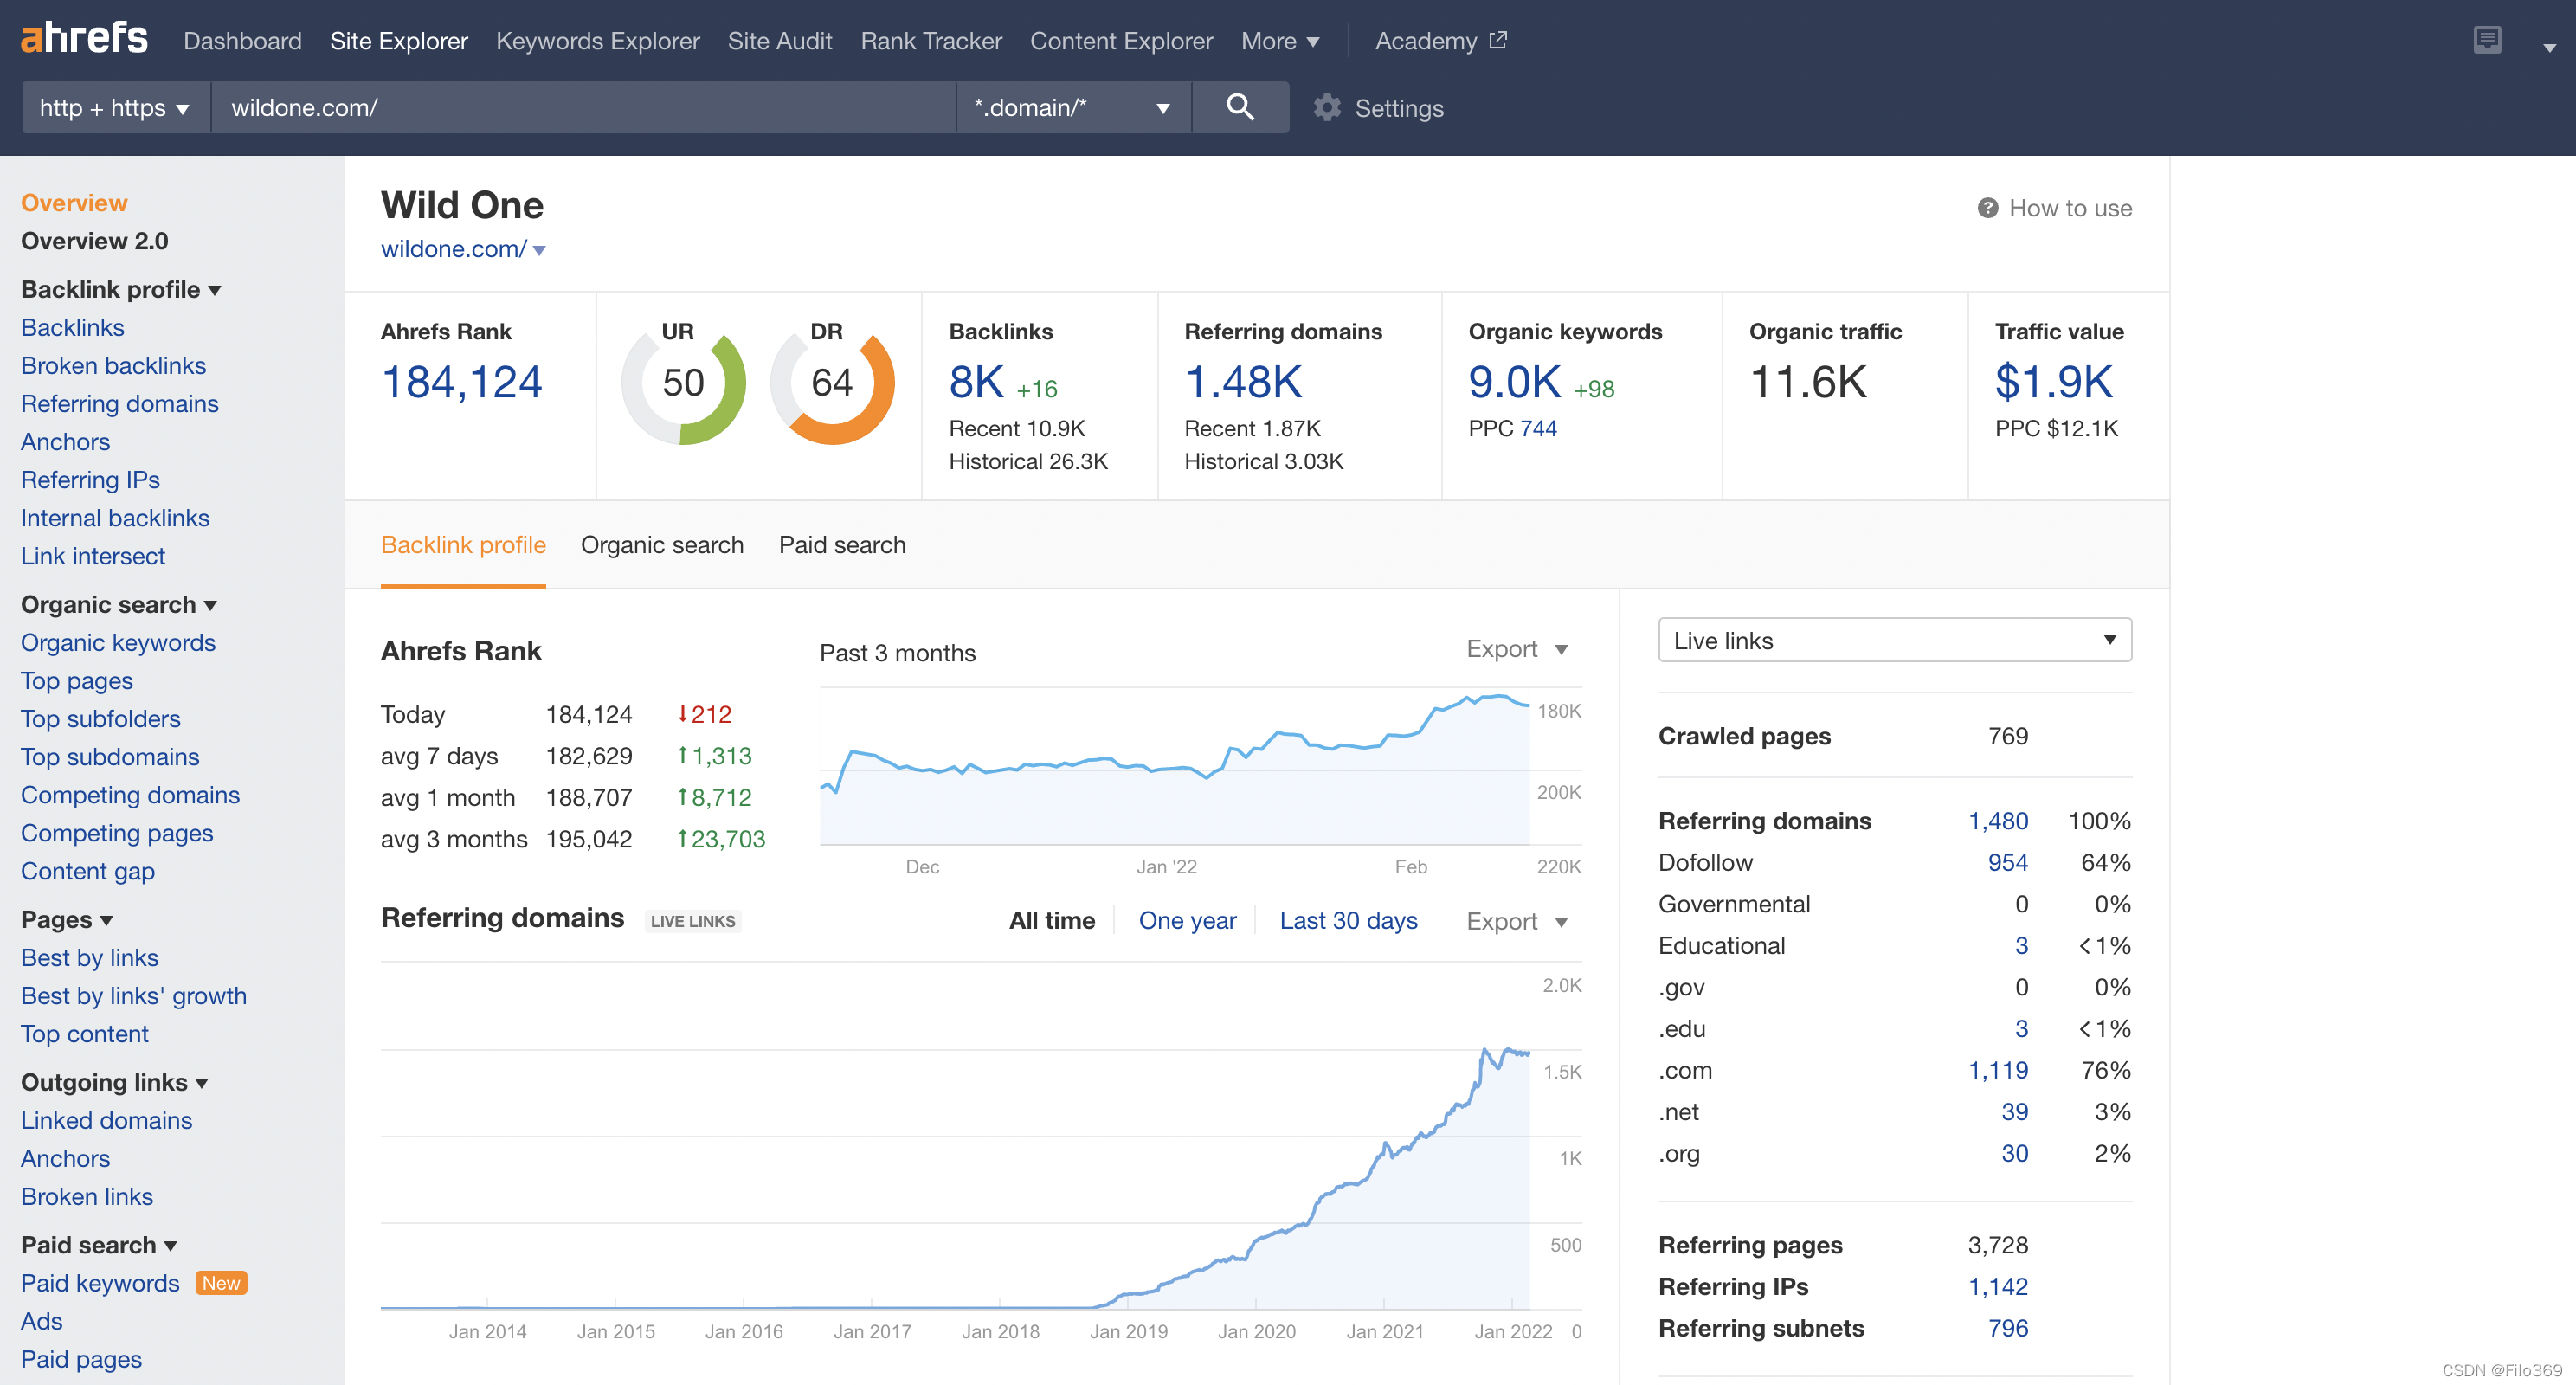Expand the *.domain/* mode dropdown

tap(1072, 107)
